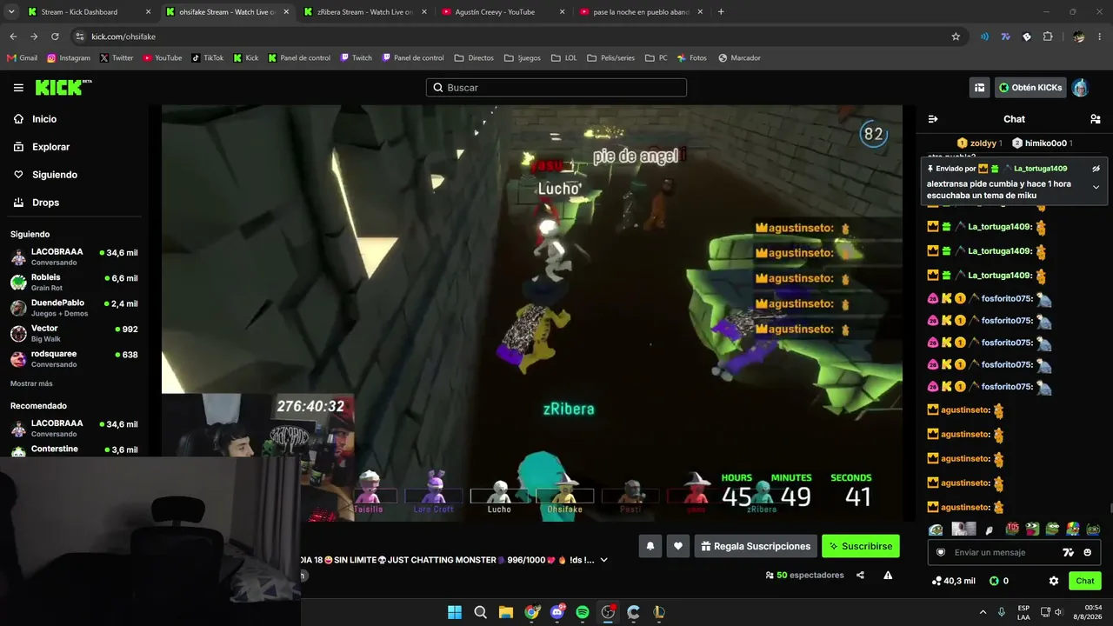Open the user profile avatar on Kick

[x=1080, y=88]
